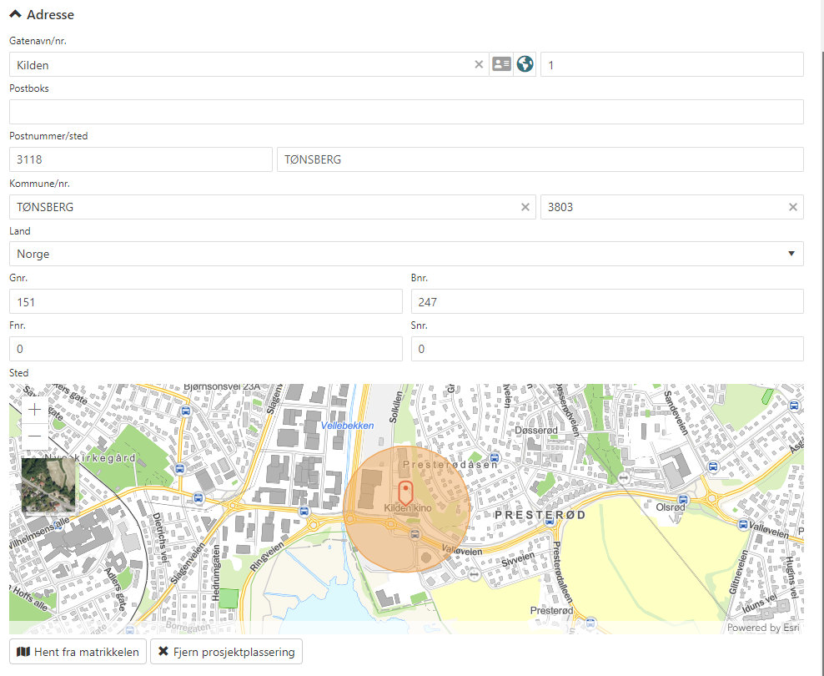824x676 pixels.
Task: Switch basemap using satellite thumbnail
Action: [x=48, y=485]
